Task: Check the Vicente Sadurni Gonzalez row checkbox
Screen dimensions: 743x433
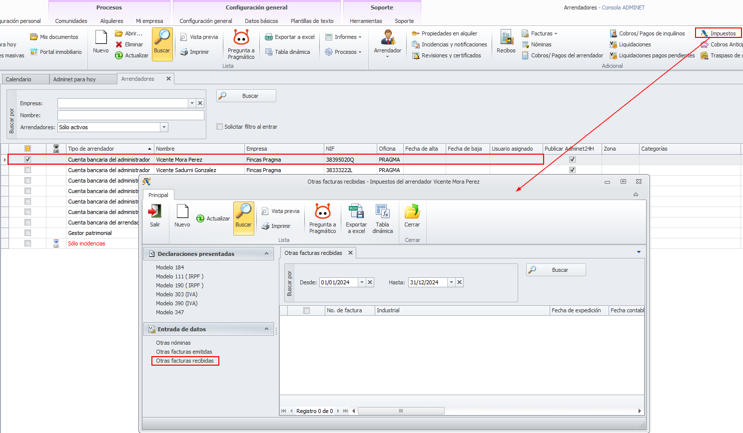Action: pos(28,170)
